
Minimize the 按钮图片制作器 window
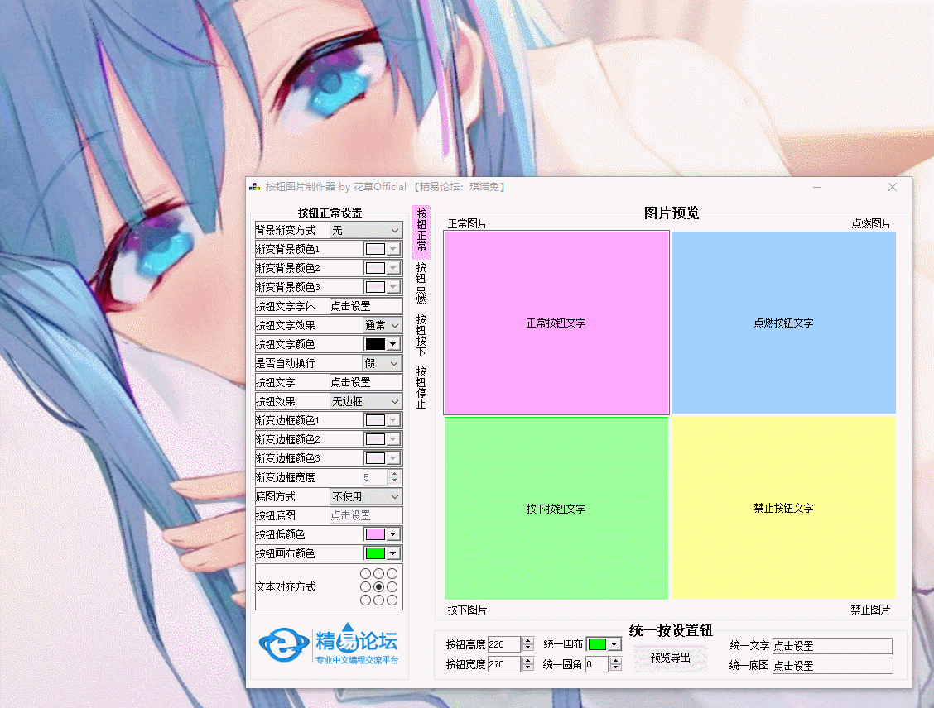click(817, 187)
